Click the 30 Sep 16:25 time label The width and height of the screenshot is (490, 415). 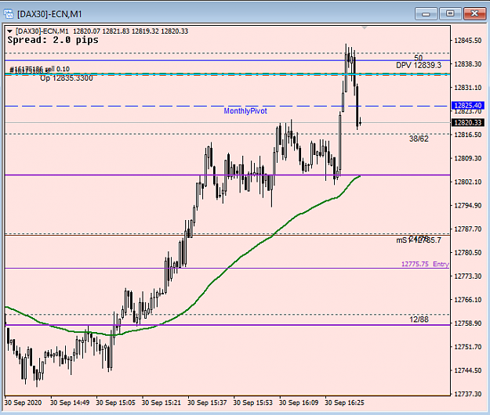(x=344, y=402)
